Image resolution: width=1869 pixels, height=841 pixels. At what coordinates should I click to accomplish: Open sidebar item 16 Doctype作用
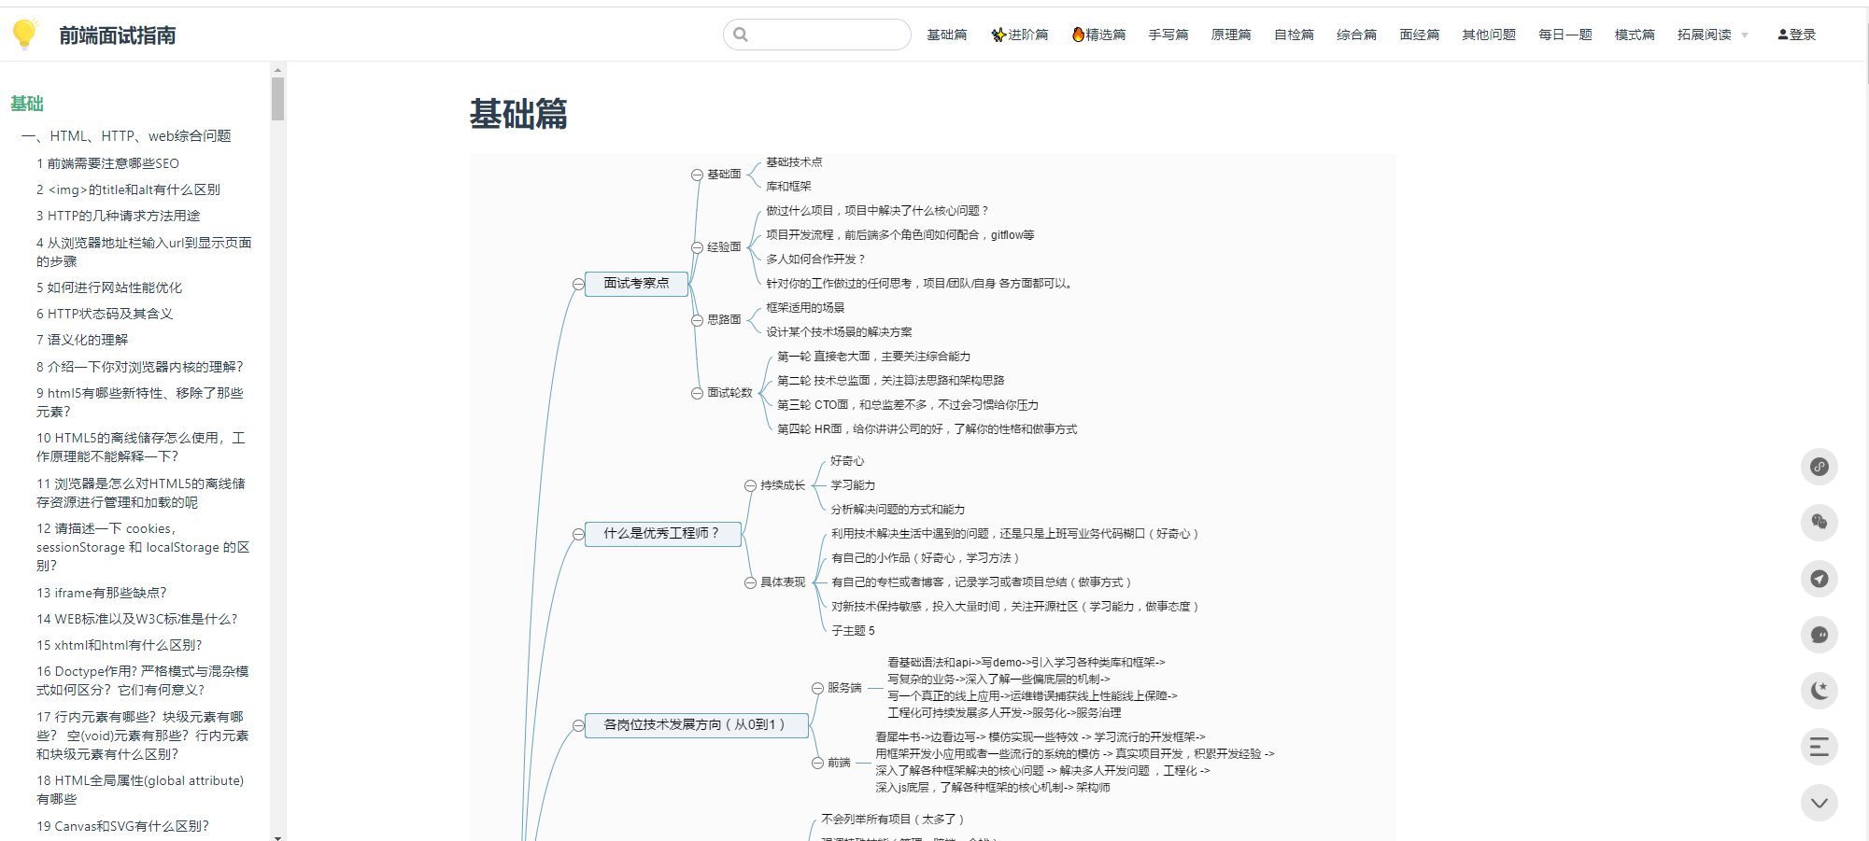coord(143,680)
